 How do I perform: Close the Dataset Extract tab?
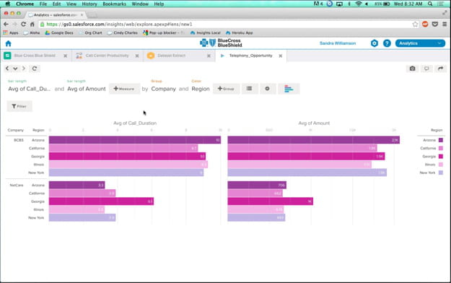[x=209, y=56]
